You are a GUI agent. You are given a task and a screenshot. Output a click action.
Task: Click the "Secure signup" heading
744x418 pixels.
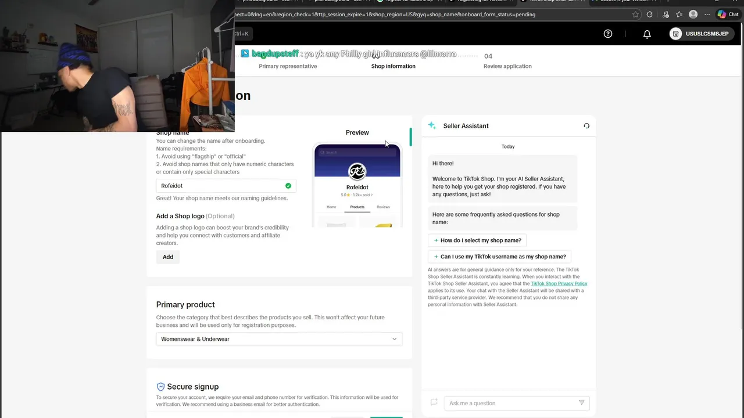tap(192, 387)
